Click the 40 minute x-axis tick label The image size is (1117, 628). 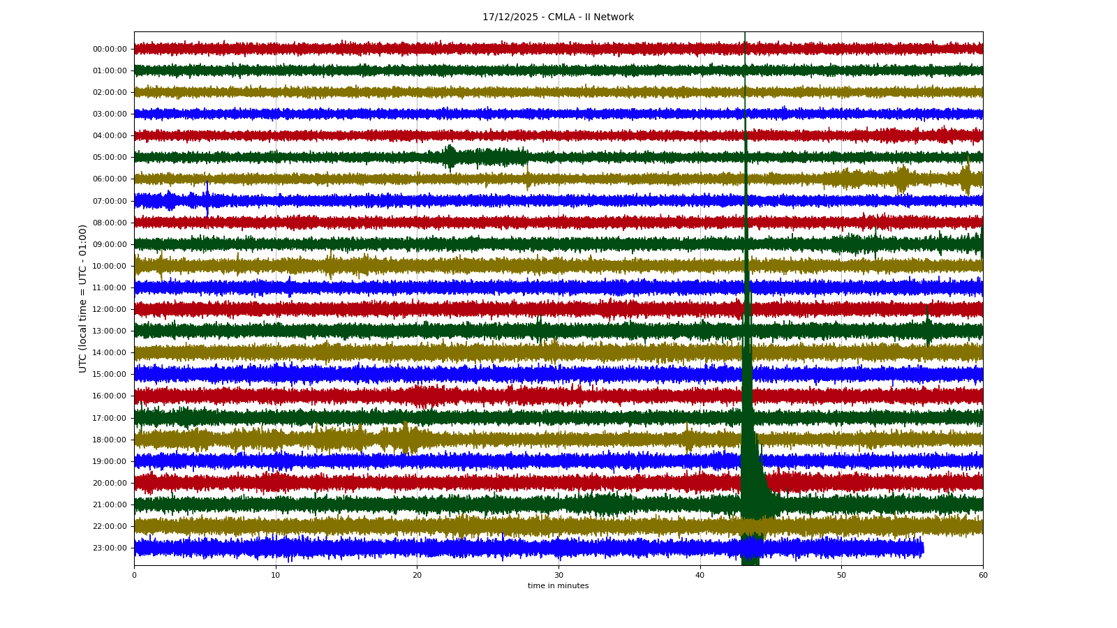coord(700,575)
